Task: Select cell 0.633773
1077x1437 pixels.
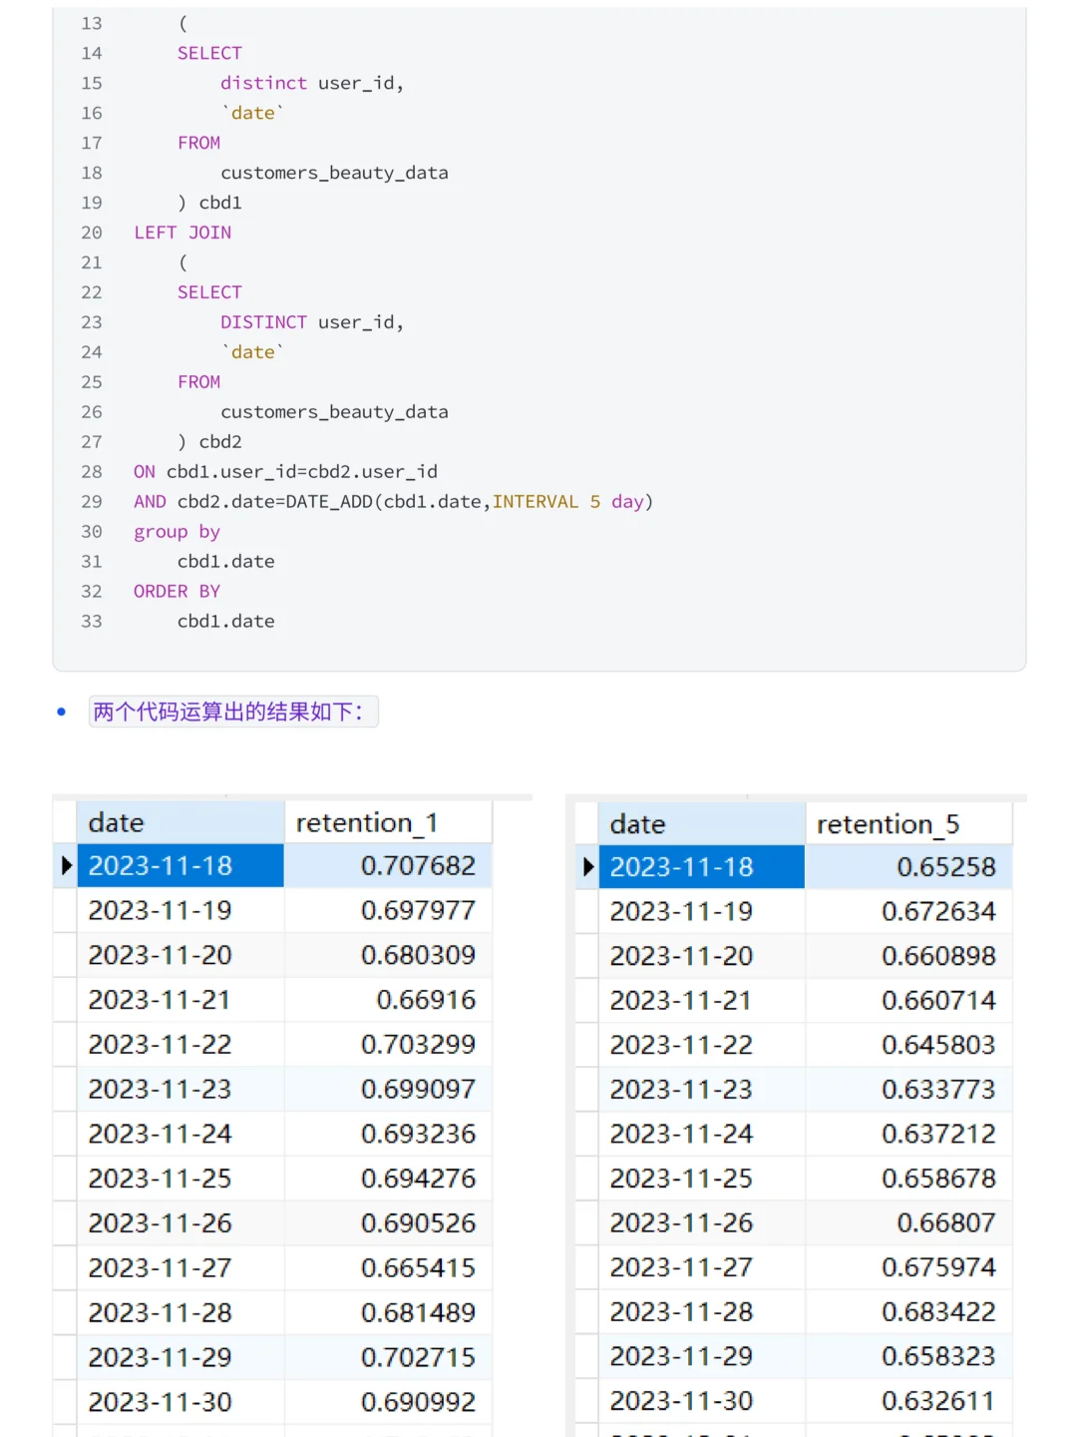Action: 908,1089
